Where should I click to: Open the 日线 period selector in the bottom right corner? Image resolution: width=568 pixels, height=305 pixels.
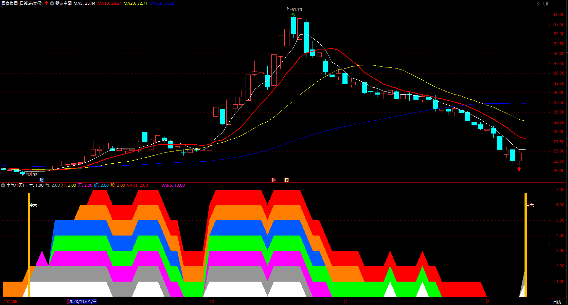[557, 302]
